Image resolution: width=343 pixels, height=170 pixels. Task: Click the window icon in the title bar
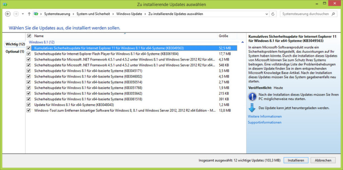(5, 4)
